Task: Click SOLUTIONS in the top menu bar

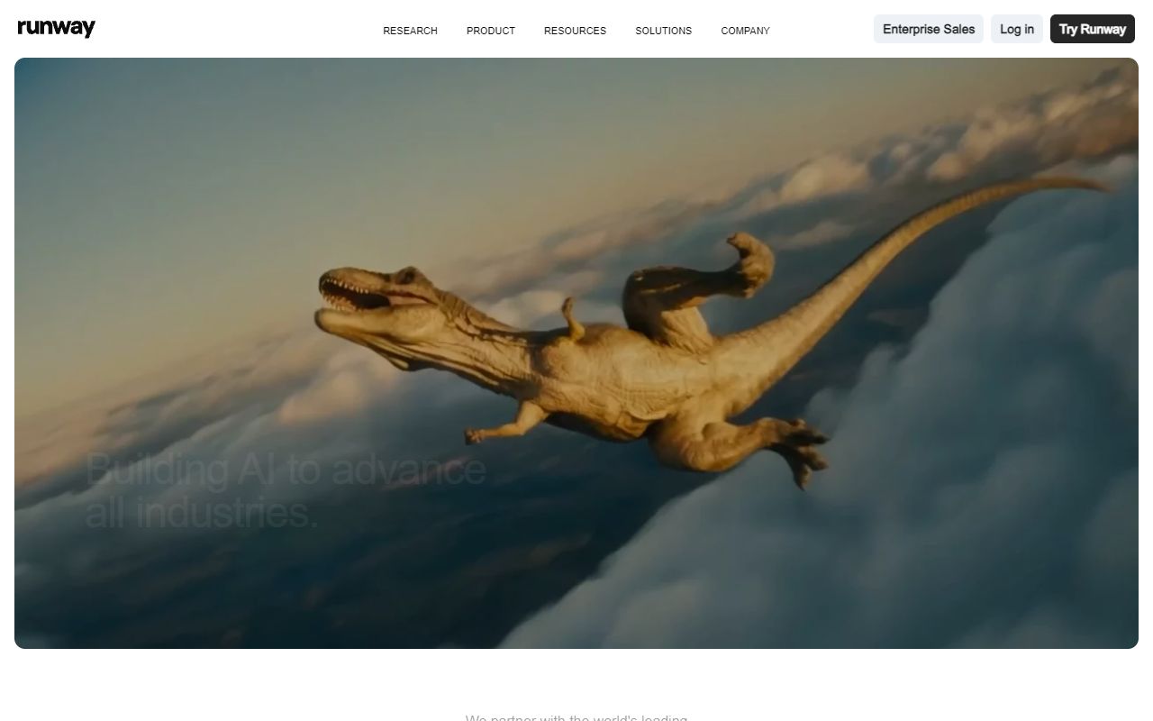Action: (x=664, y=30)
